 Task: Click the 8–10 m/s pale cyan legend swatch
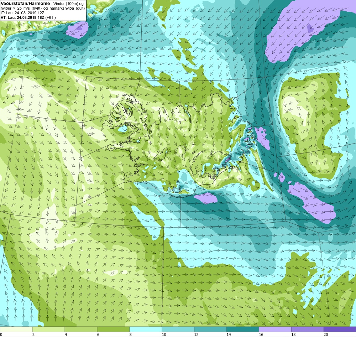(146, 329)
